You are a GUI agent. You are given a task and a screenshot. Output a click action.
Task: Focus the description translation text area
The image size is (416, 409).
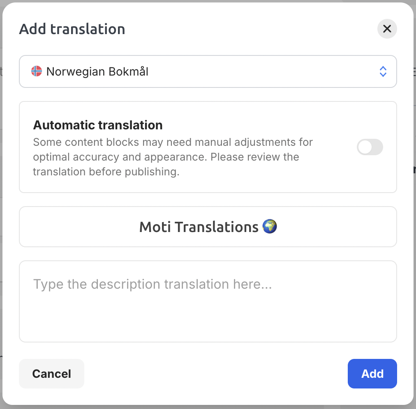[x=208, y=301]
